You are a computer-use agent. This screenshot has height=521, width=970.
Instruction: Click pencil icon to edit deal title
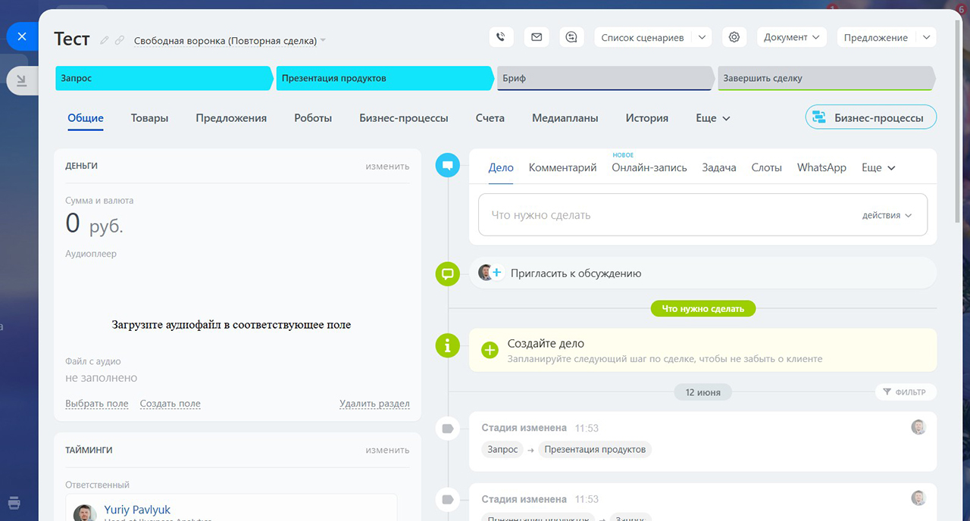[105, 40]
